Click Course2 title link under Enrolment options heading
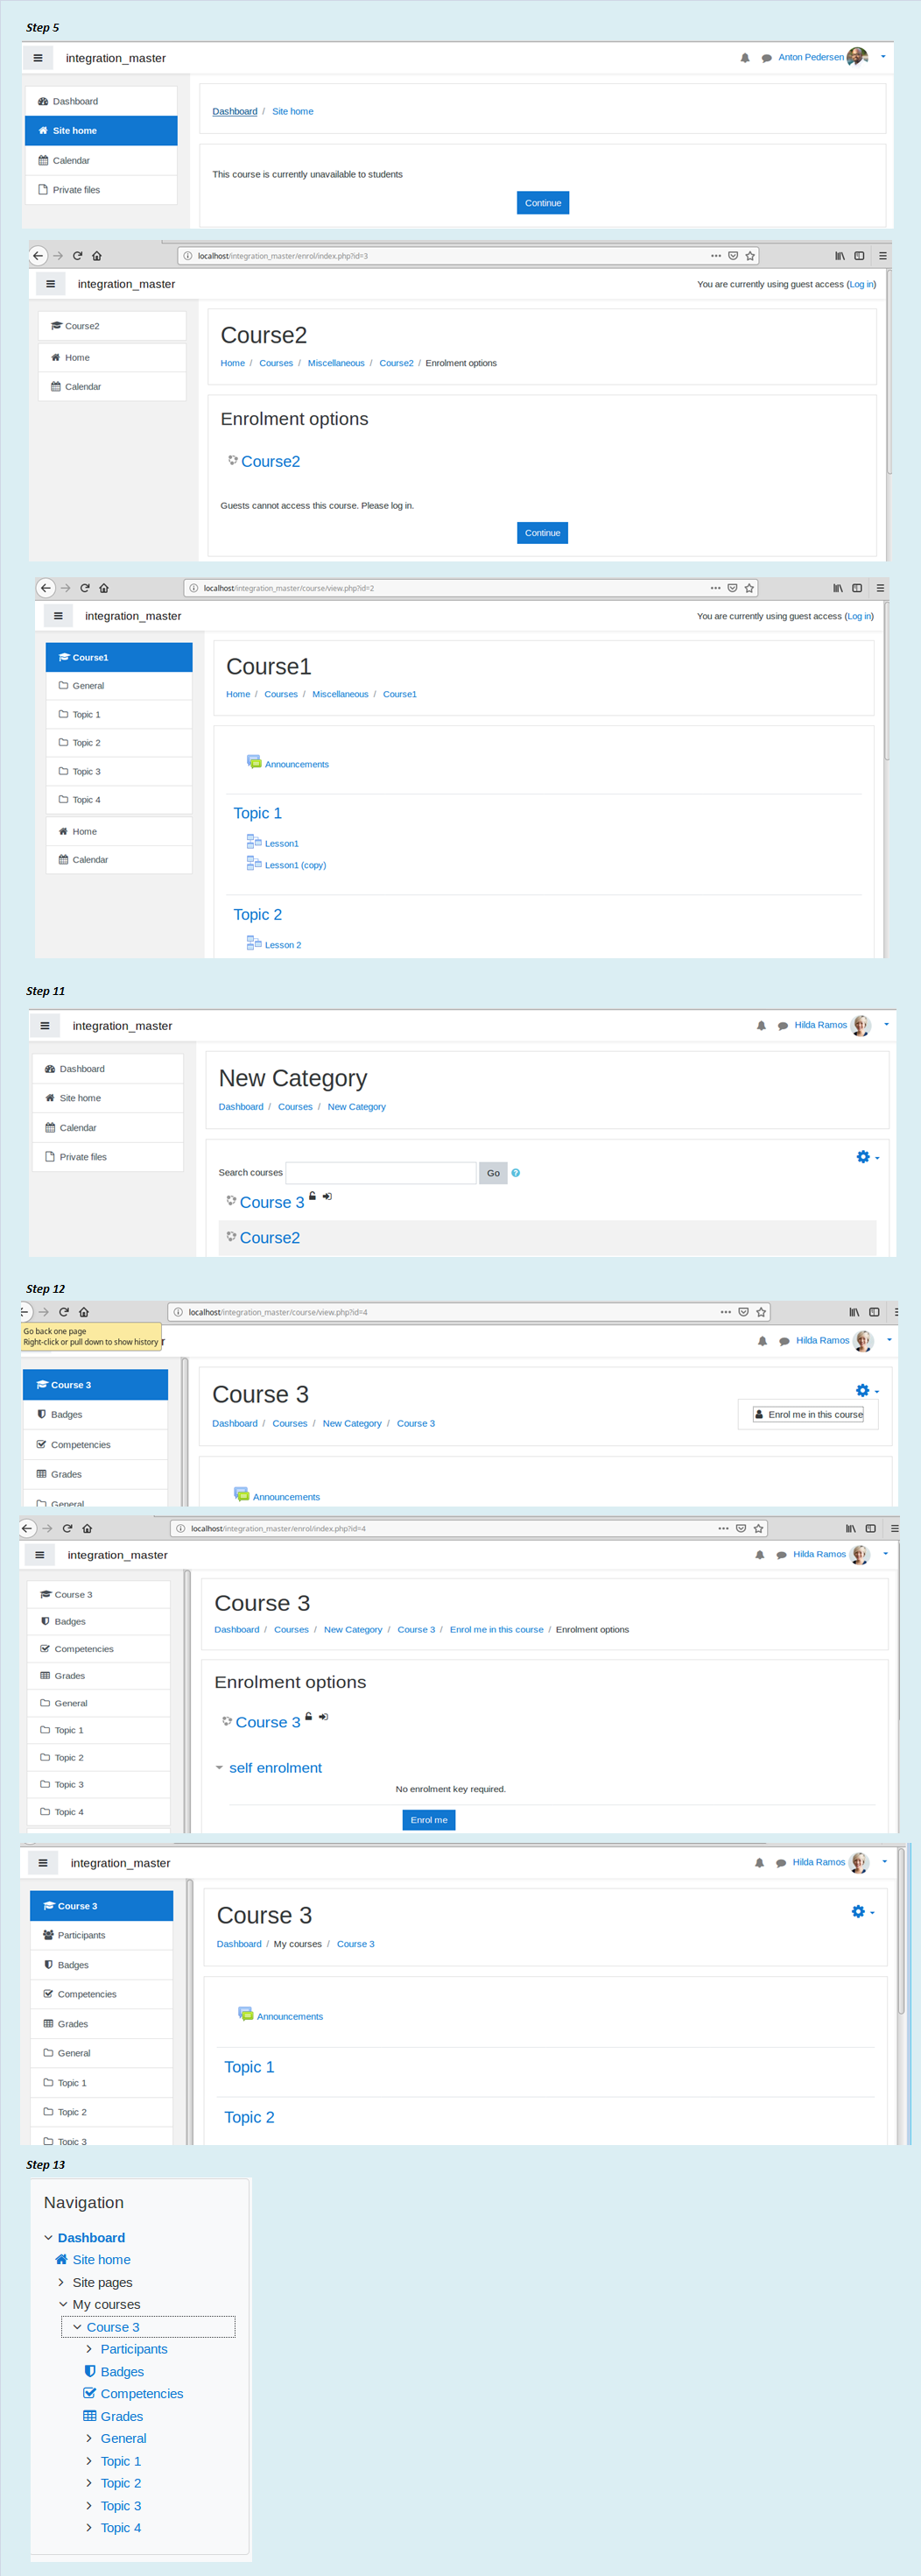The width and height of the screenshot is (921, 2576). (x=270, y=461)
